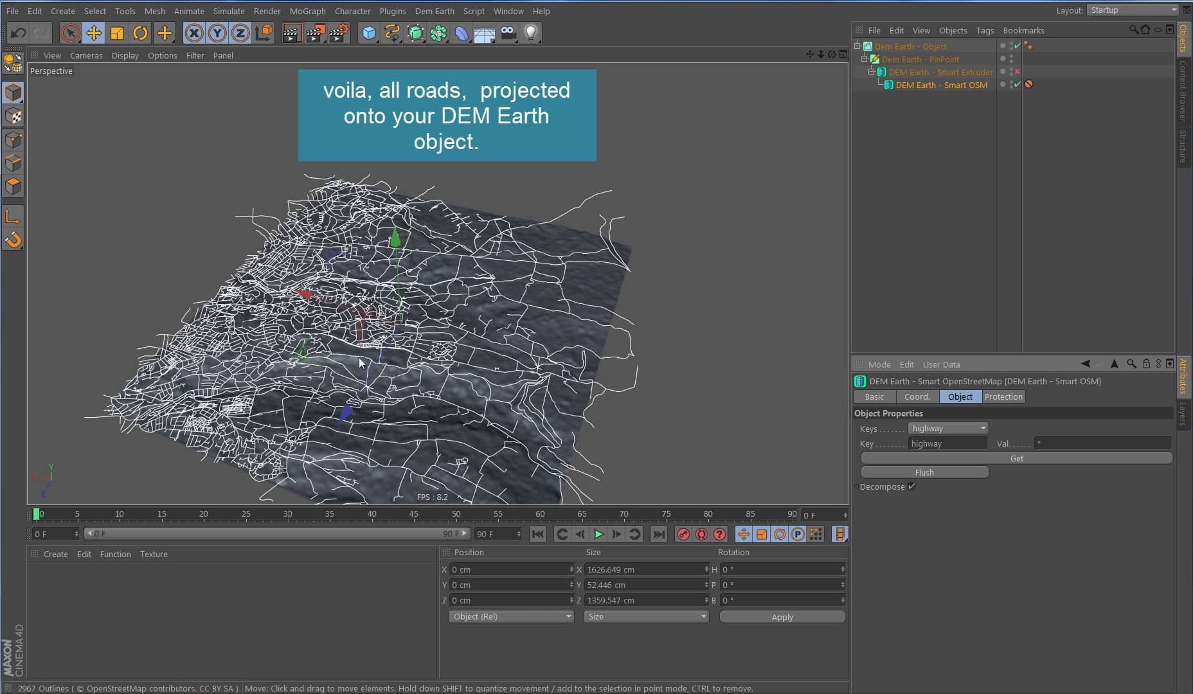Click the Cube primitive icon
1193x694 pixels.
pyautogui.click(x=368, y=32)
